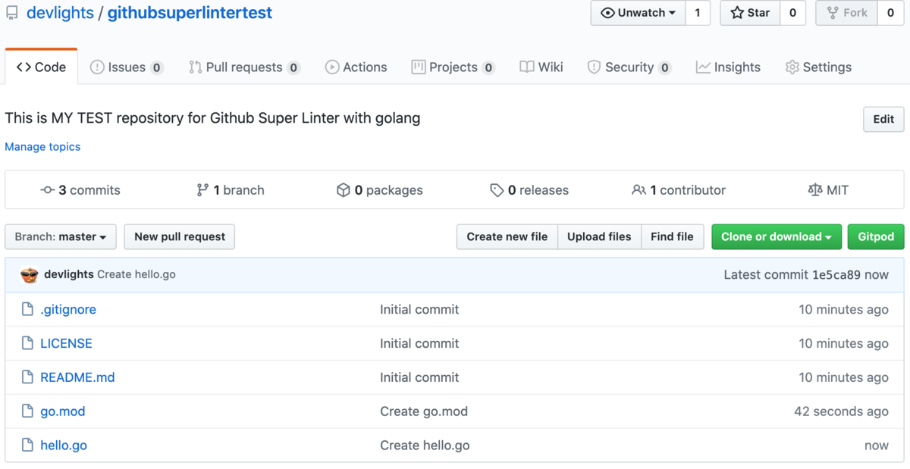Open the repository in Gitpod
This screenshot has height=469, width=910.
point(876,236)
